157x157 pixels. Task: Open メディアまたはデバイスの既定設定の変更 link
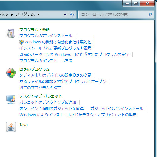55,75
